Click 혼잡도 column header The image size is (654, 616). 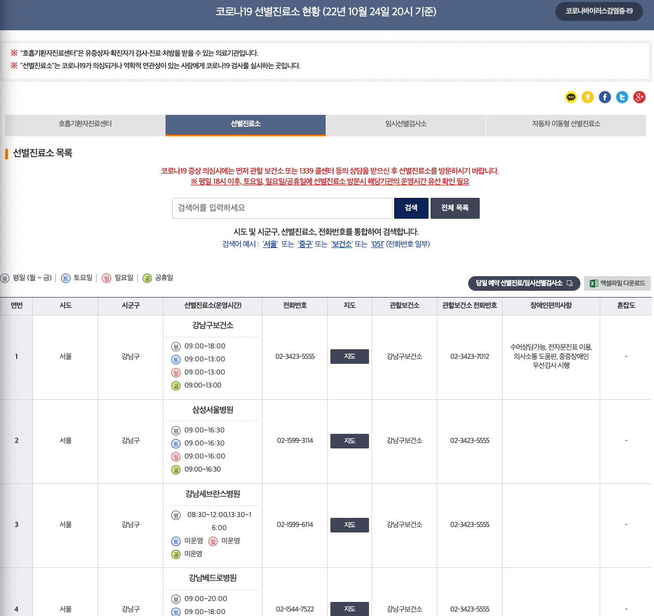coord(626,305)
